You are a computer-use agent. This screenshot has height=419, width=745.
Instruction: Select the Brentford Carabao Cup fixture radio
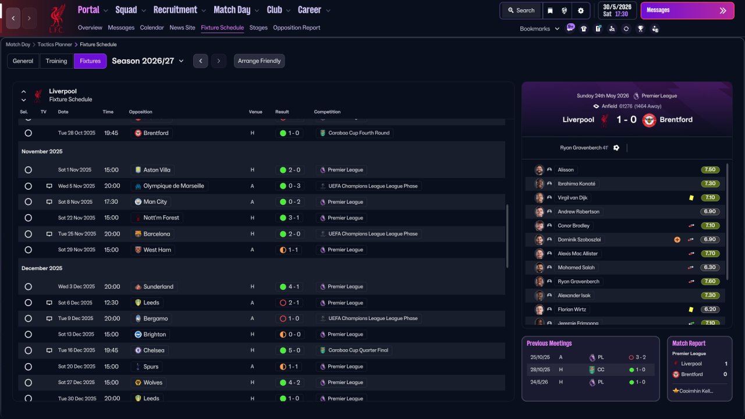click(x=28, y=133)
